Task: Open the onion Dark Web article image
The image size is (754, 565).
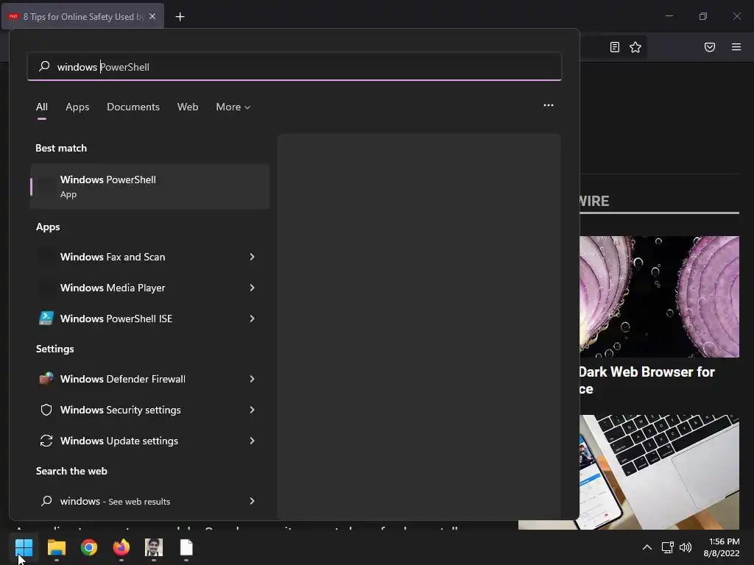Action: (x=659, y=296)
